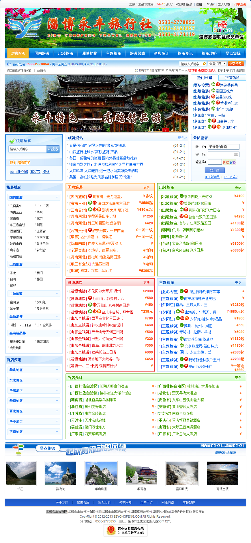Open the 关于我们 footer link
This screenshot has height=543, width=251.
coord(62,503)
